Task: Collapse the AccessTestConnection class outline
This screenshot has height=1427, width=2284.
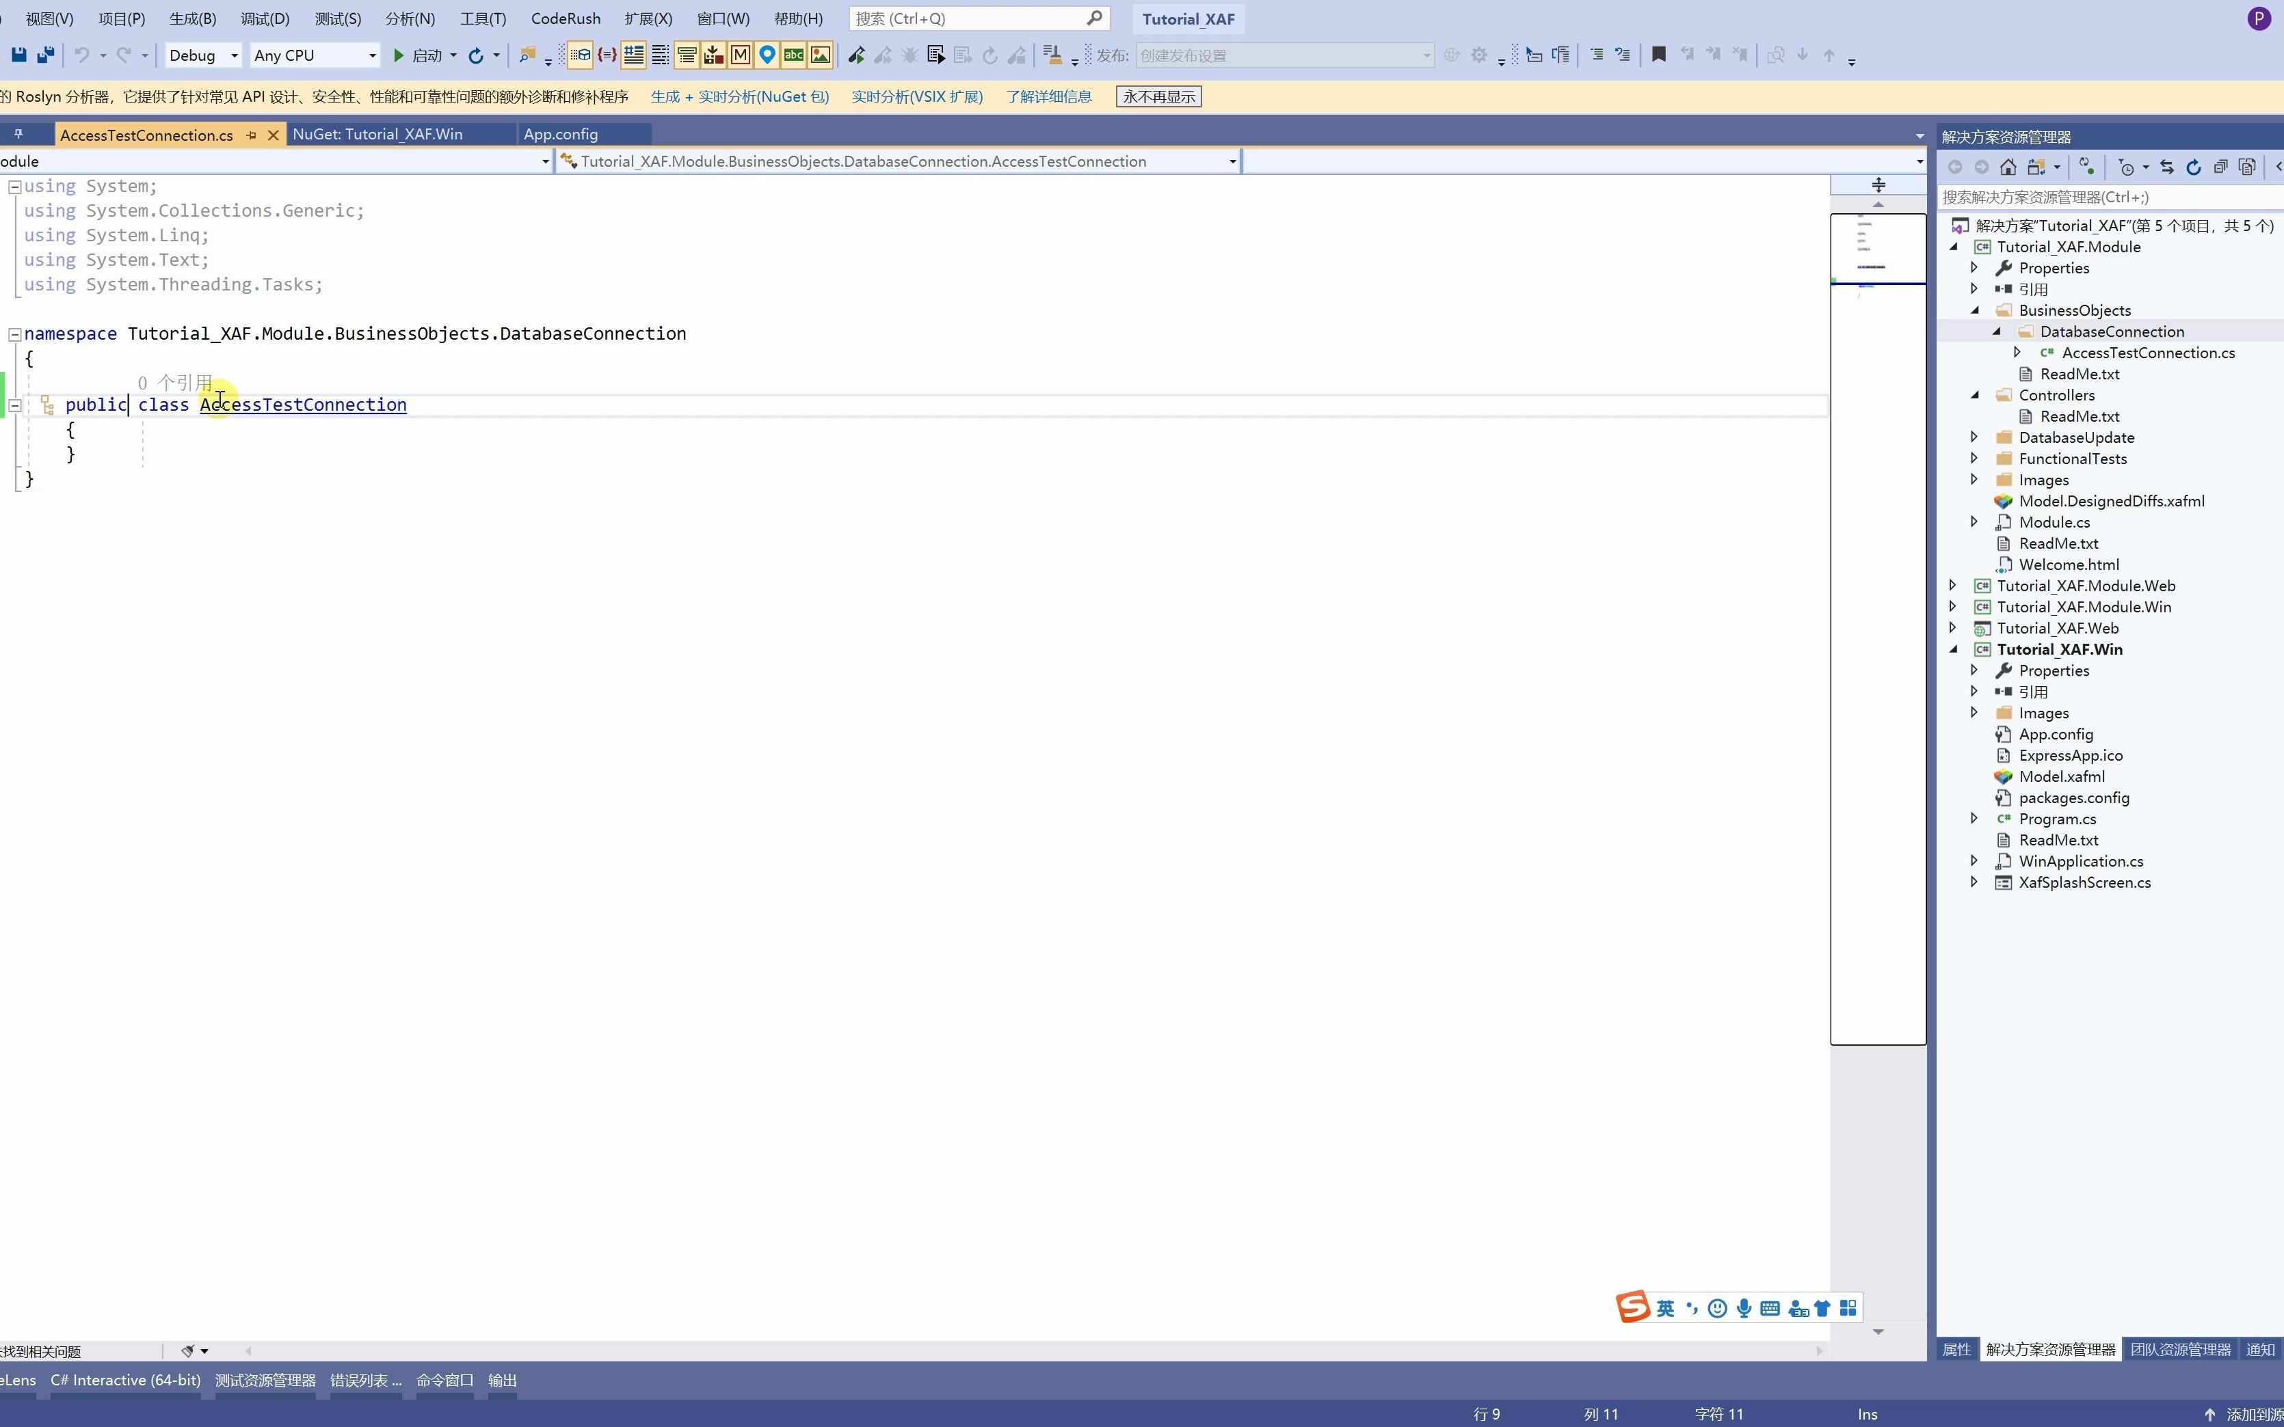Action: point(14,406)
